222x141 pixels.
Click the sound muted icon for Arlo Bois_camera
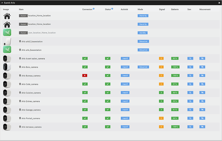coord(190,67)
